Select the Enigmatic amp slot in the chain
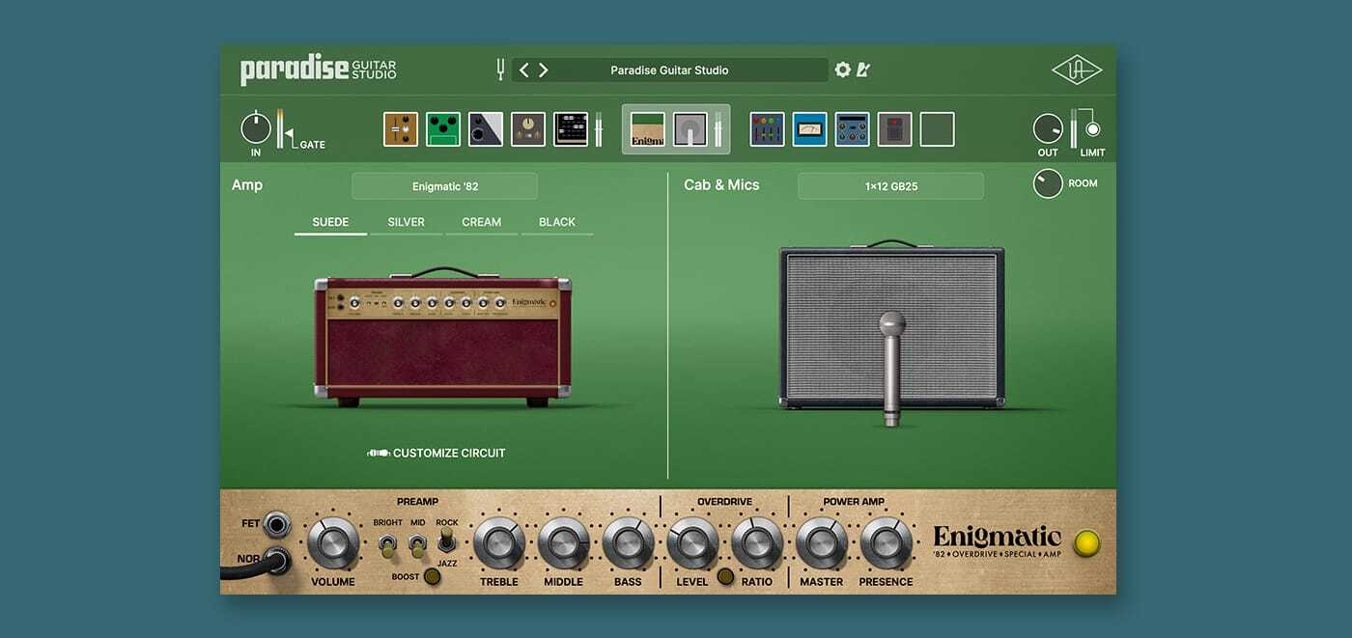This screenshot has width=1352, height=638. 648,129
